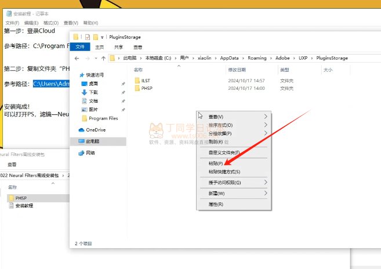Choose 属性(R) properties in context menu
This screenshot has height=269, width=381.
tap(216, 204)
